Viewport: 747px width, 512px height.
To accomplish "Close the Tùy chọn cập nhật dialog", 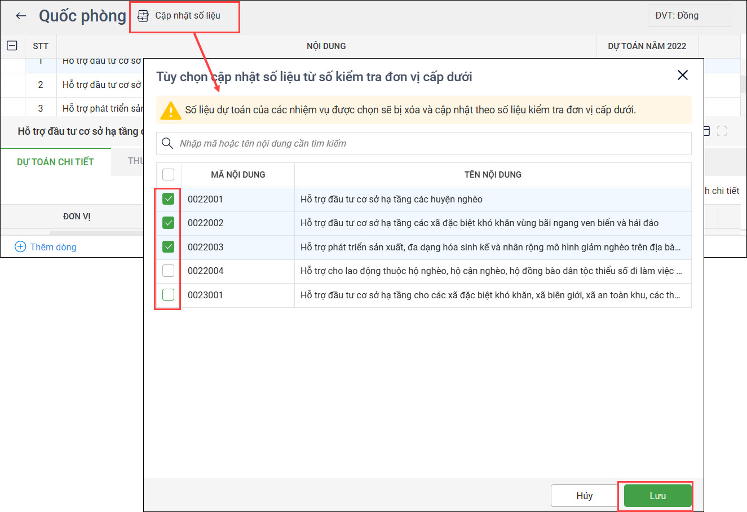I will pyautogui.click(x=682, y=76).
